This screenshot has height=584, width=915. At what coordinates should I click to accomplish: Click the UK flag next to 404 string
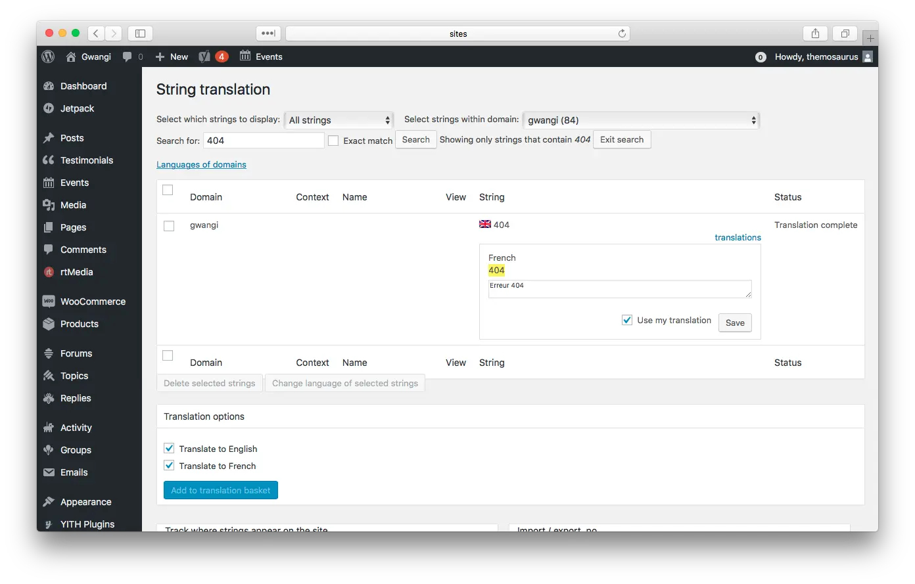pyautogui.click(x=485, y=224)
